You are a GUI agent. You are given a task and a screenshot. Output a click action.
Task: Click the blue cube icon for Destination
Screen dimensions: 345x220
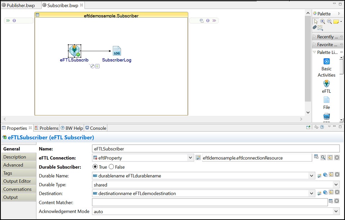325,193
